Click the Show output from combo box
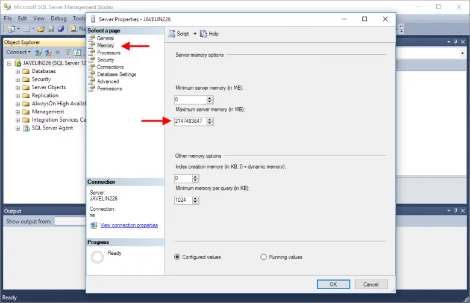470x303 pixels. click(70, 222)
